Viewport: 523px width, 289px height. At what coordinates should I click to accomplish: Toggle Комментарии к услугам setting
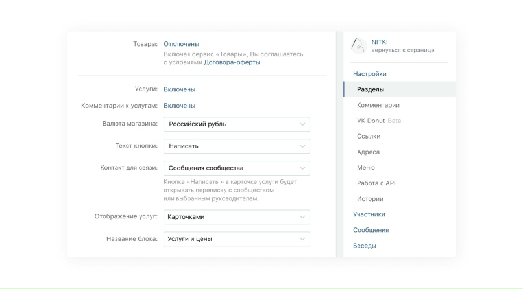click(x=179, y=105)
